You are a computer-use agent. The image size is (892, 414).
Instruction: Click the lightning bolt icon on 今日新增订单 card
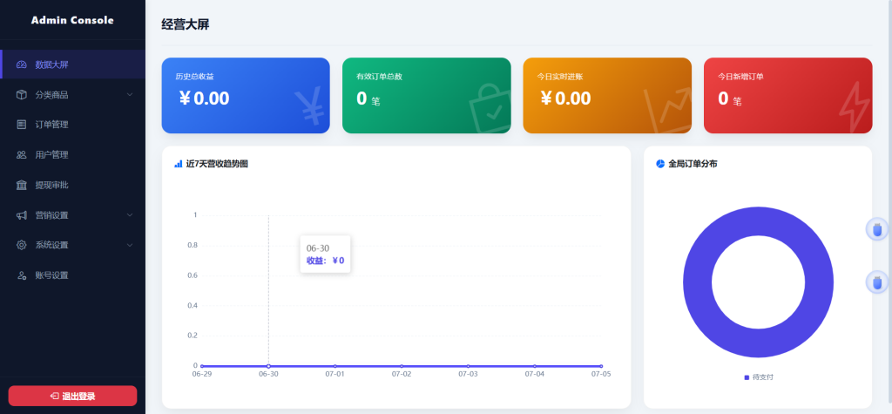pyautogui.click(x=855, y=107)
